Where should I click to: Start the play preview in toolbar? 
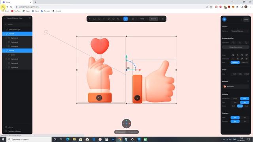tap(163, 19)
